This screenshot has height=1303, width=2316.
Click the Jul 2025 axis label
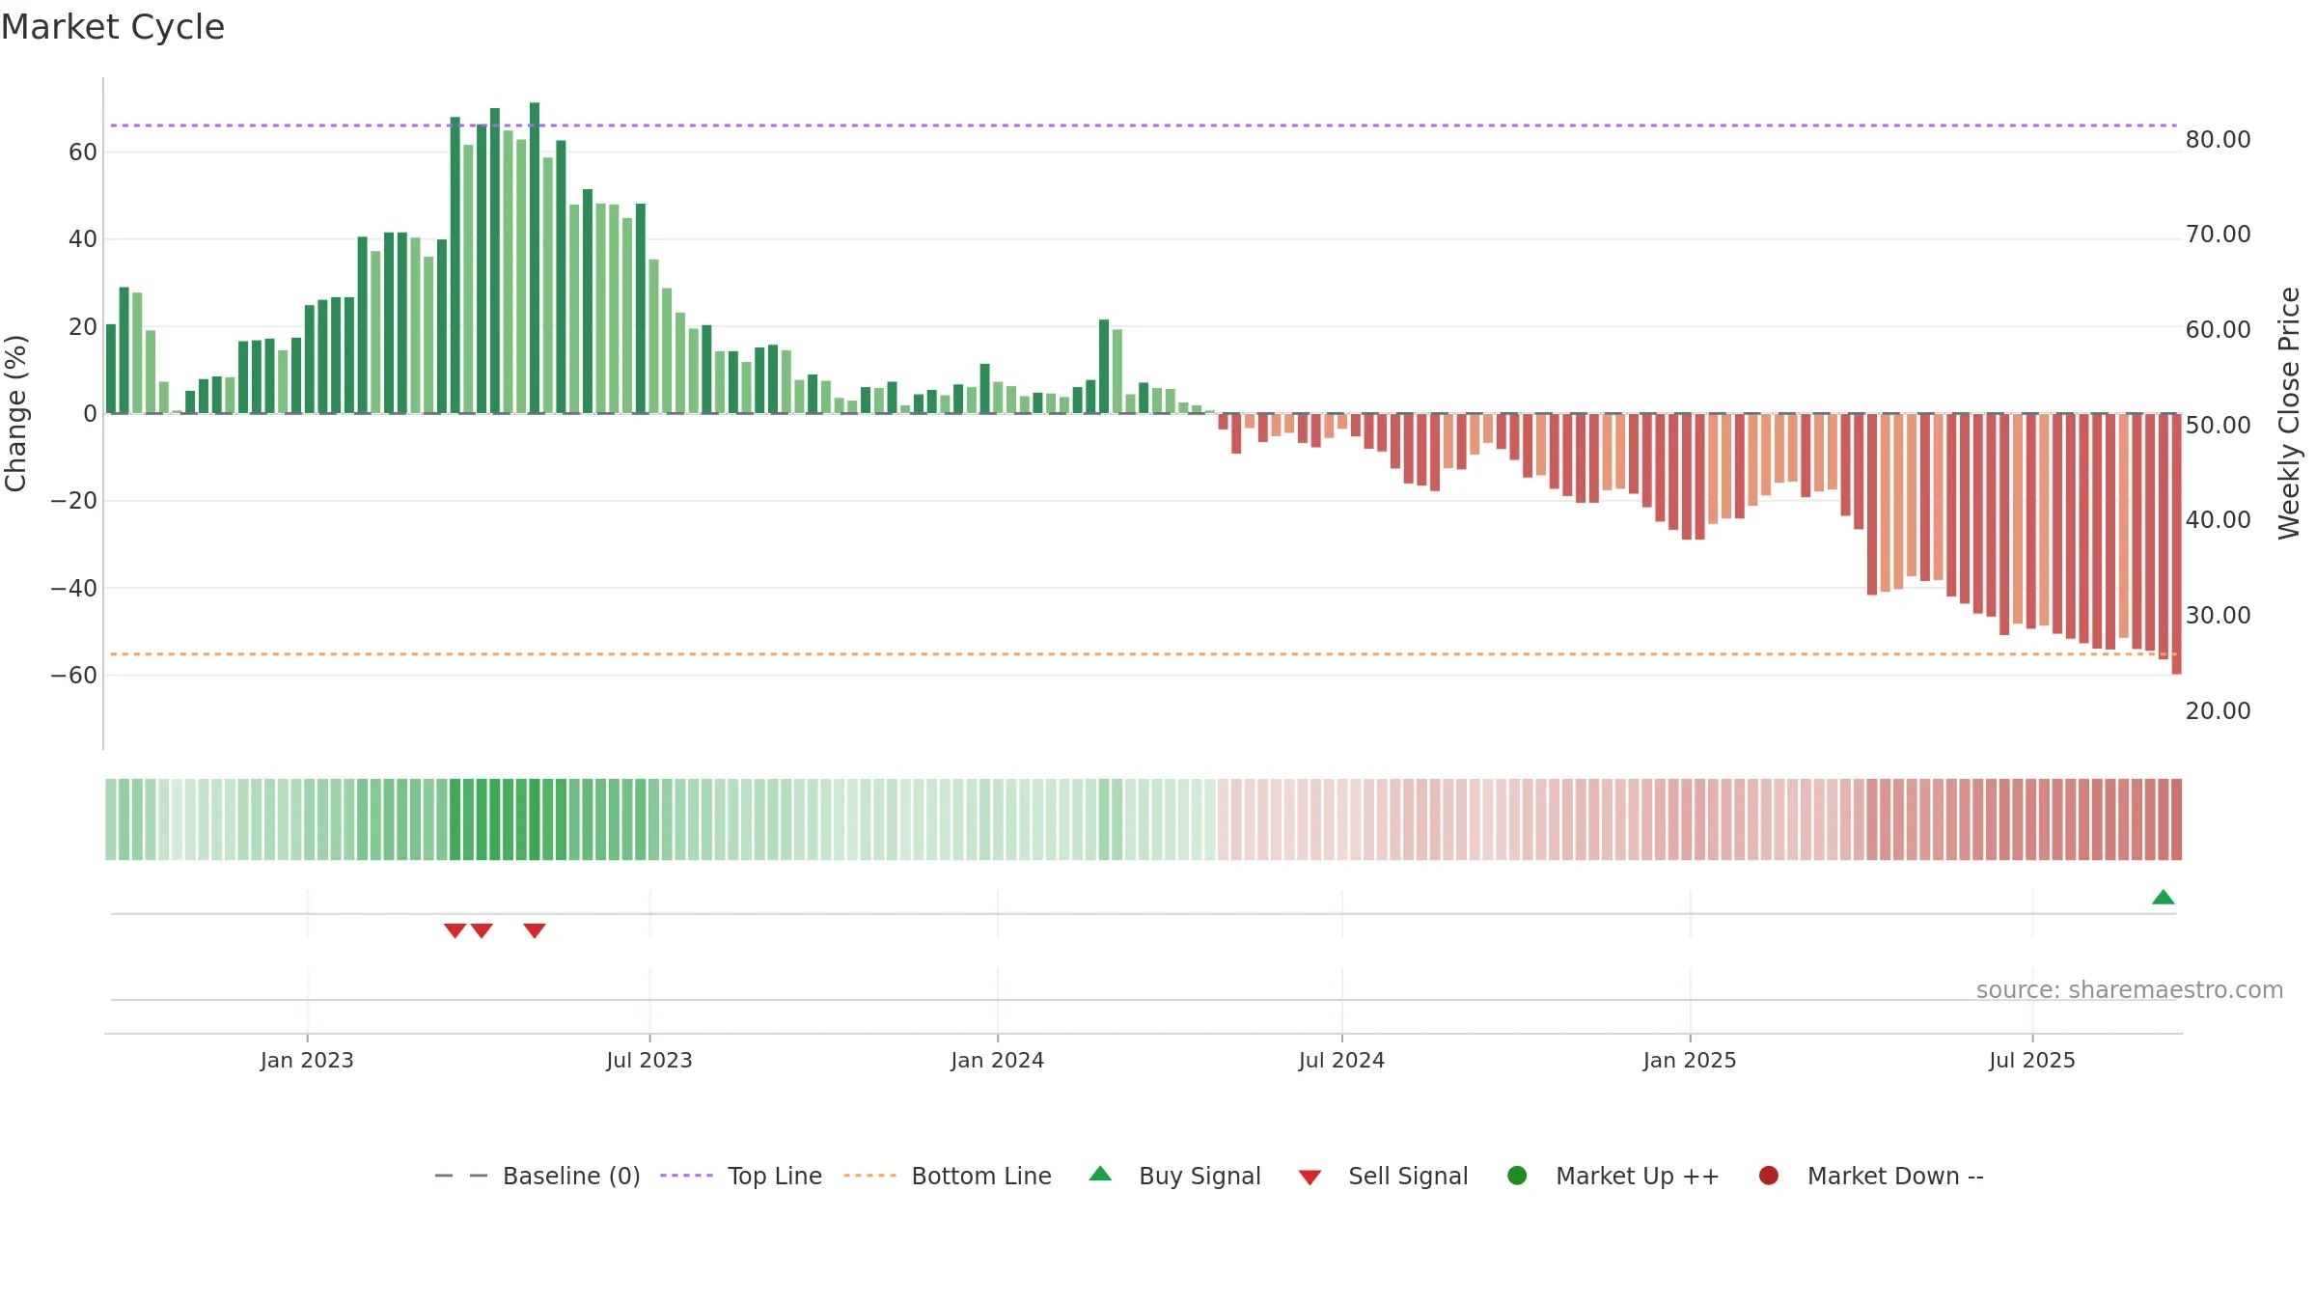[x=2032, y=1060]
